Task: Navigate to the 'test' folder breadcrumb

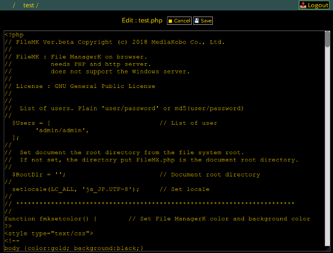Action: click(x=28, y=5)
